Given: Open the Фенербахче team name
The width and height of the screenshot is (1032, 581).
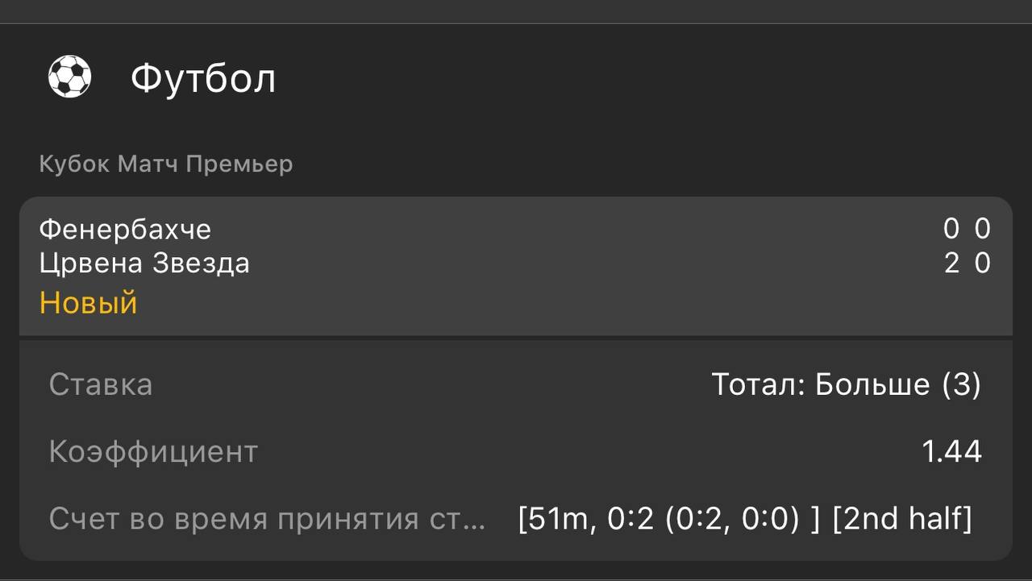Looking at the screenshot, I should tap(125, 230).
